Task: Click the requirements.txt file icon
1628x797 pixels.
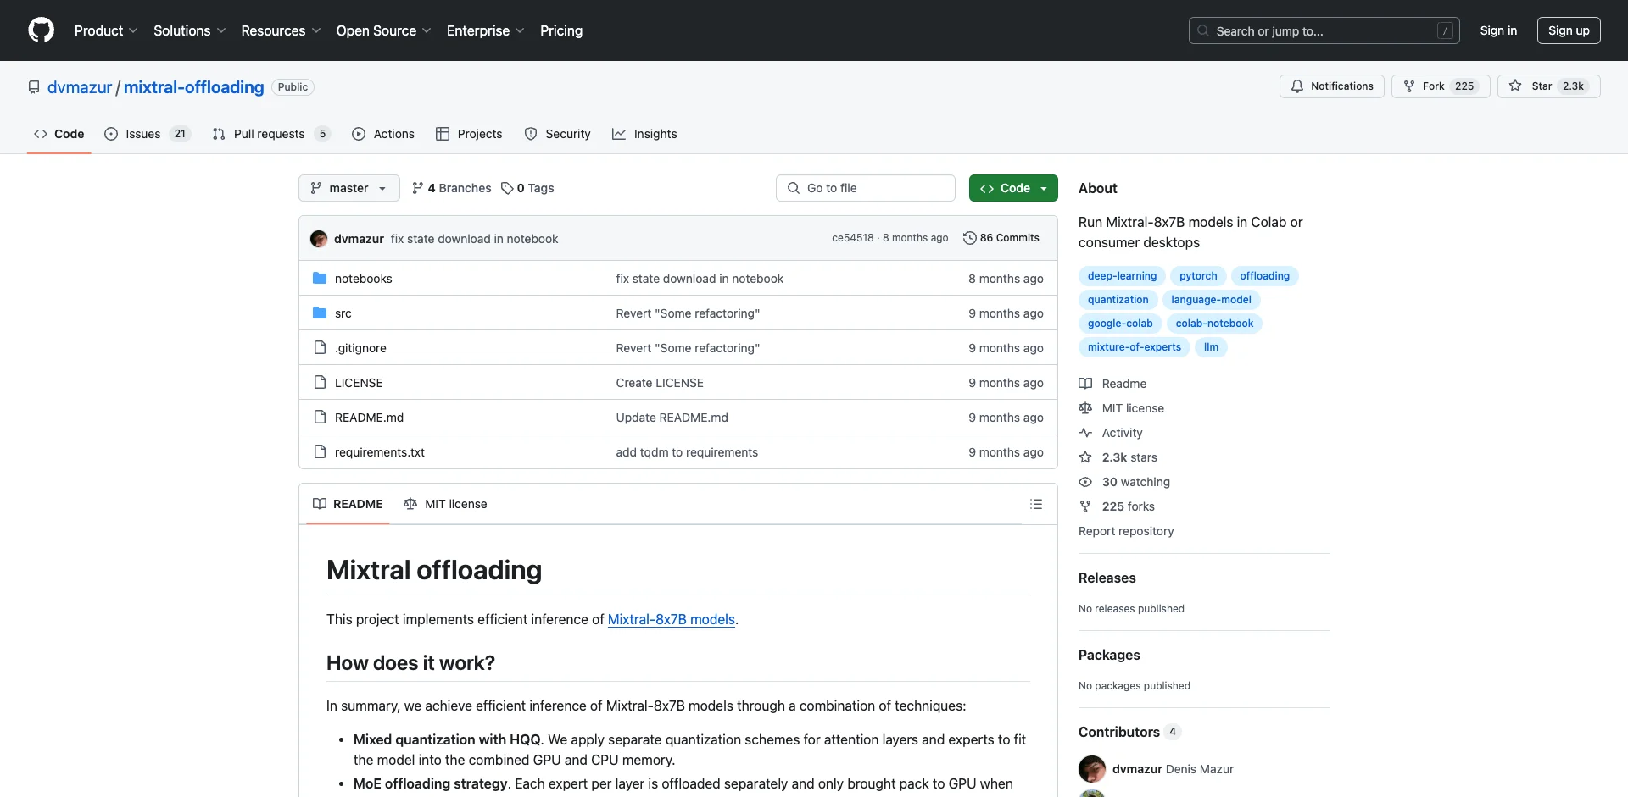Action: point(320,452)
